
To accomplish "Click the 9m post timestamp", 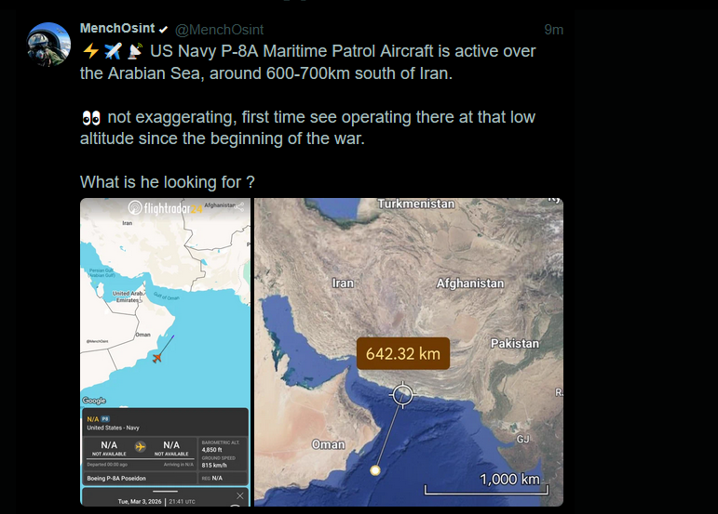I will [x=553, y=30].
